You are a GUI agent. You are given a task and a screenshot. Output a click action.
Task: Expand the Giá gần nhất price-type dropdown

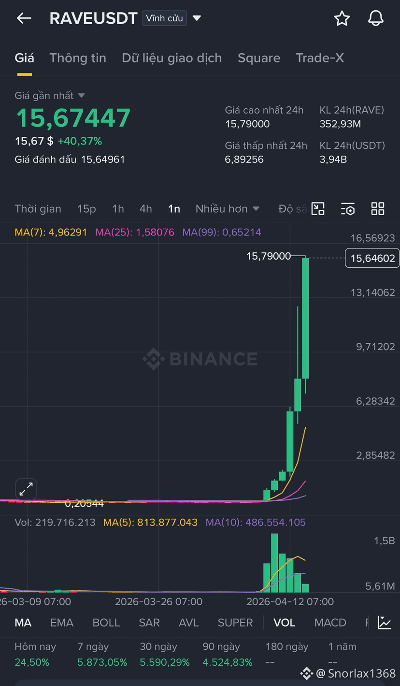click(81, 96)
